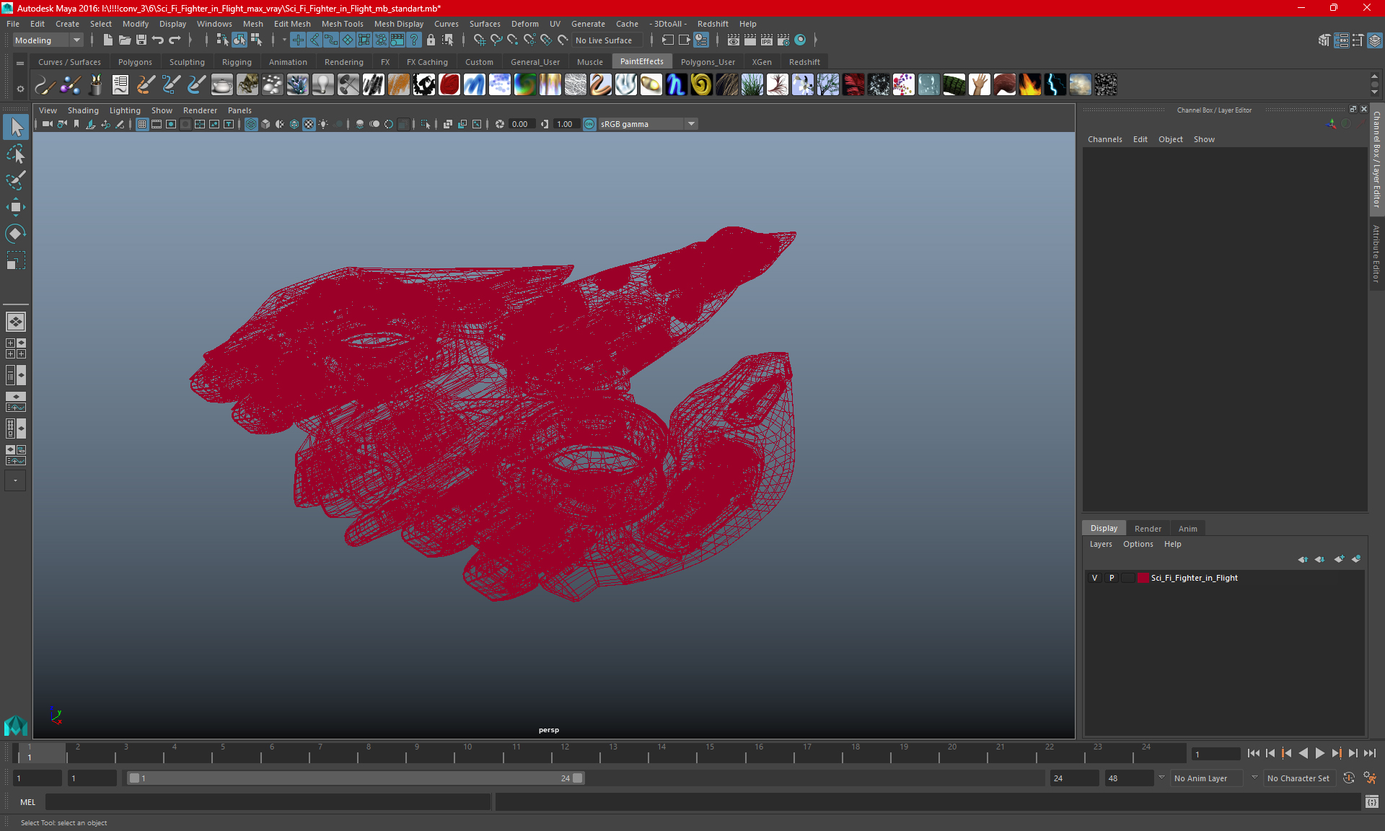
Task: Pick the yellow spiral brush preset
Action: click(x=701, y=85)
